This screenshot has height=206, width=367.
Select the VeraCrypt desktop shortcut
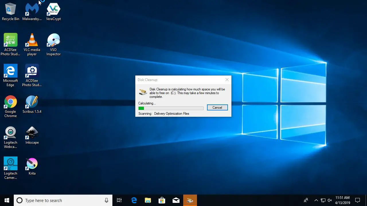53,12
